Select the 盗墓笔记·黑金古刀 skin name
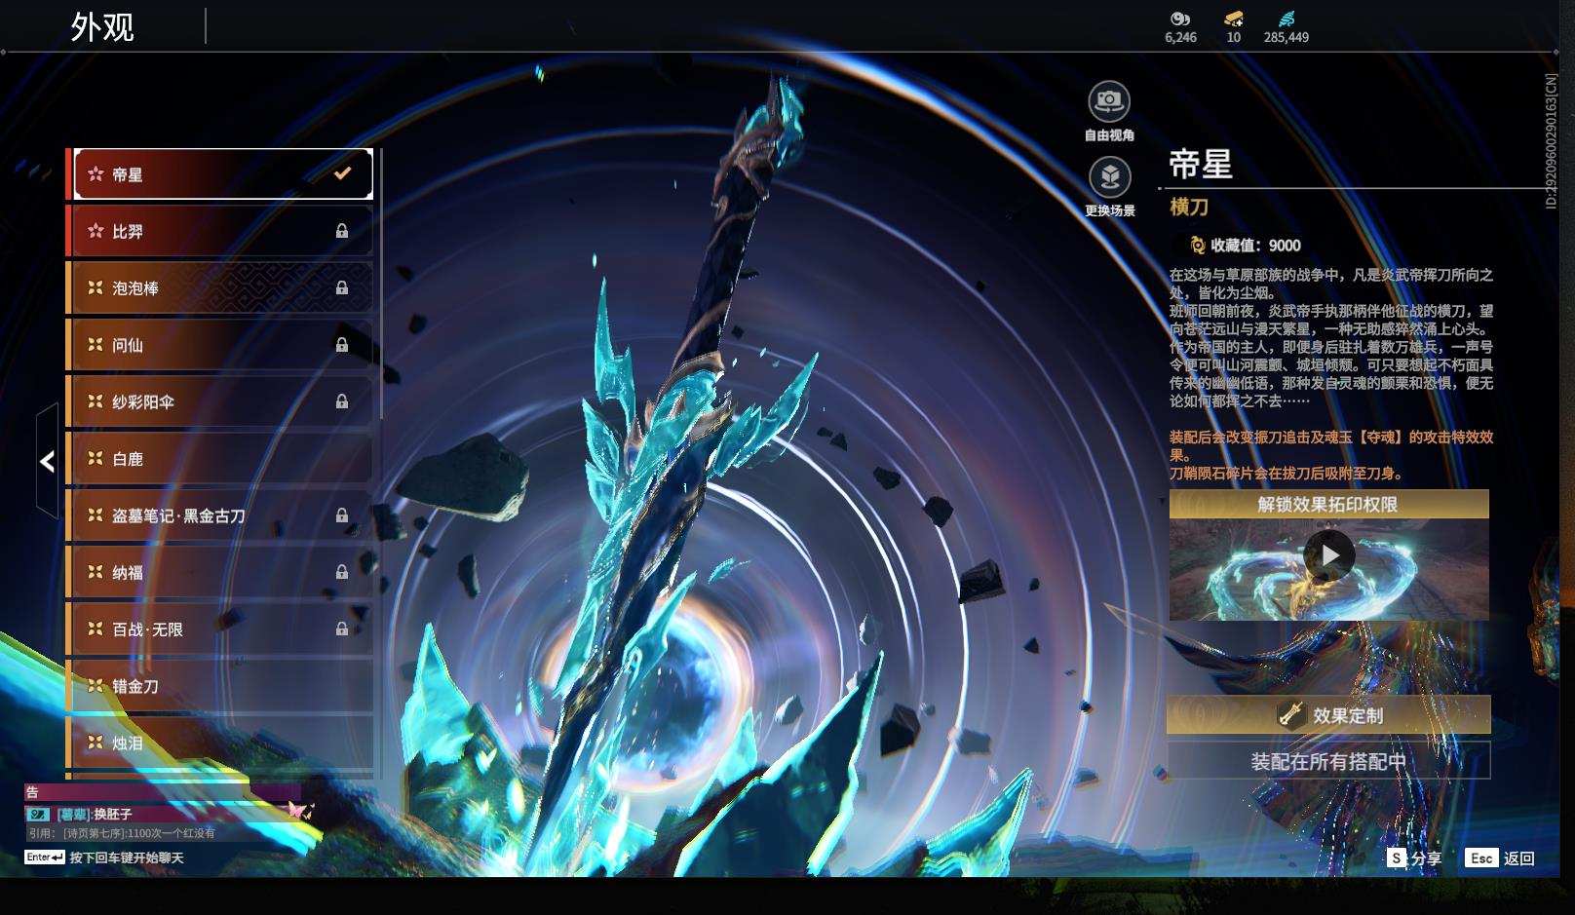The image size is (1575, 915). (x=178, y=515)
